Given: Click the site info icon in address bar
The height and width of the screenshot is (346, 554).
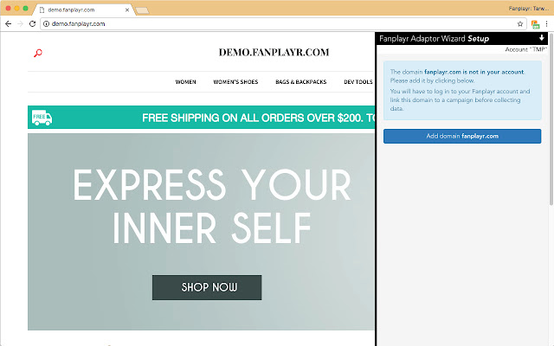Looking at the screenshot, I should point(46,24).
